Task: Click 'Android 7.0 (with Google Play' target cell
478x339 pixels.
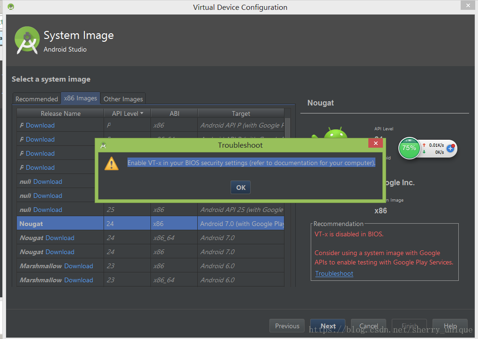Action: (242, 224)
